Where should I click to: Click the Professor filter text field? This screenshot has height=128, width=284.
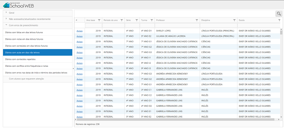pyautogui.click(x=177, y=25)
